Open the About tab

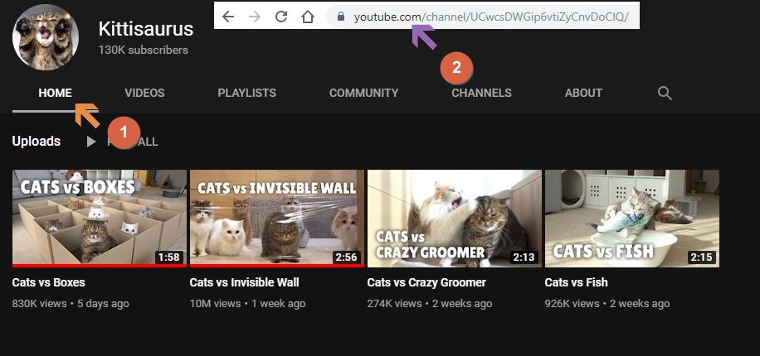[583, 93]
